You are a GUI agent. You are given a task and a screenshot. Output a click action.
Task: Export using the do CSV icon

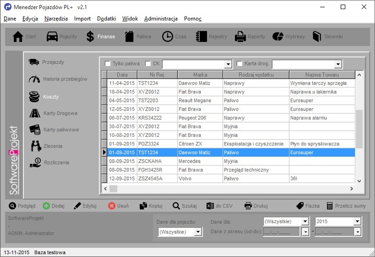[210, 206]
